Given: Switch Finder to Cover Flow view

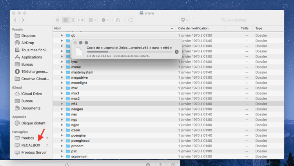Looking at the screenshot, I should point(81,20).
